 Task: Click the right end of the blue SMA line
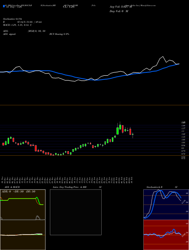pyautogui.click(x=179, y=64)
